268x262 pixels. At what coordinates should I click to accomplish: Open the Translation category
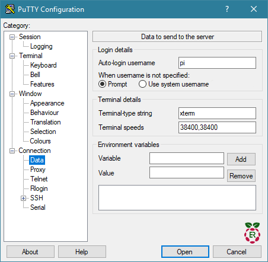coord(46,122)
